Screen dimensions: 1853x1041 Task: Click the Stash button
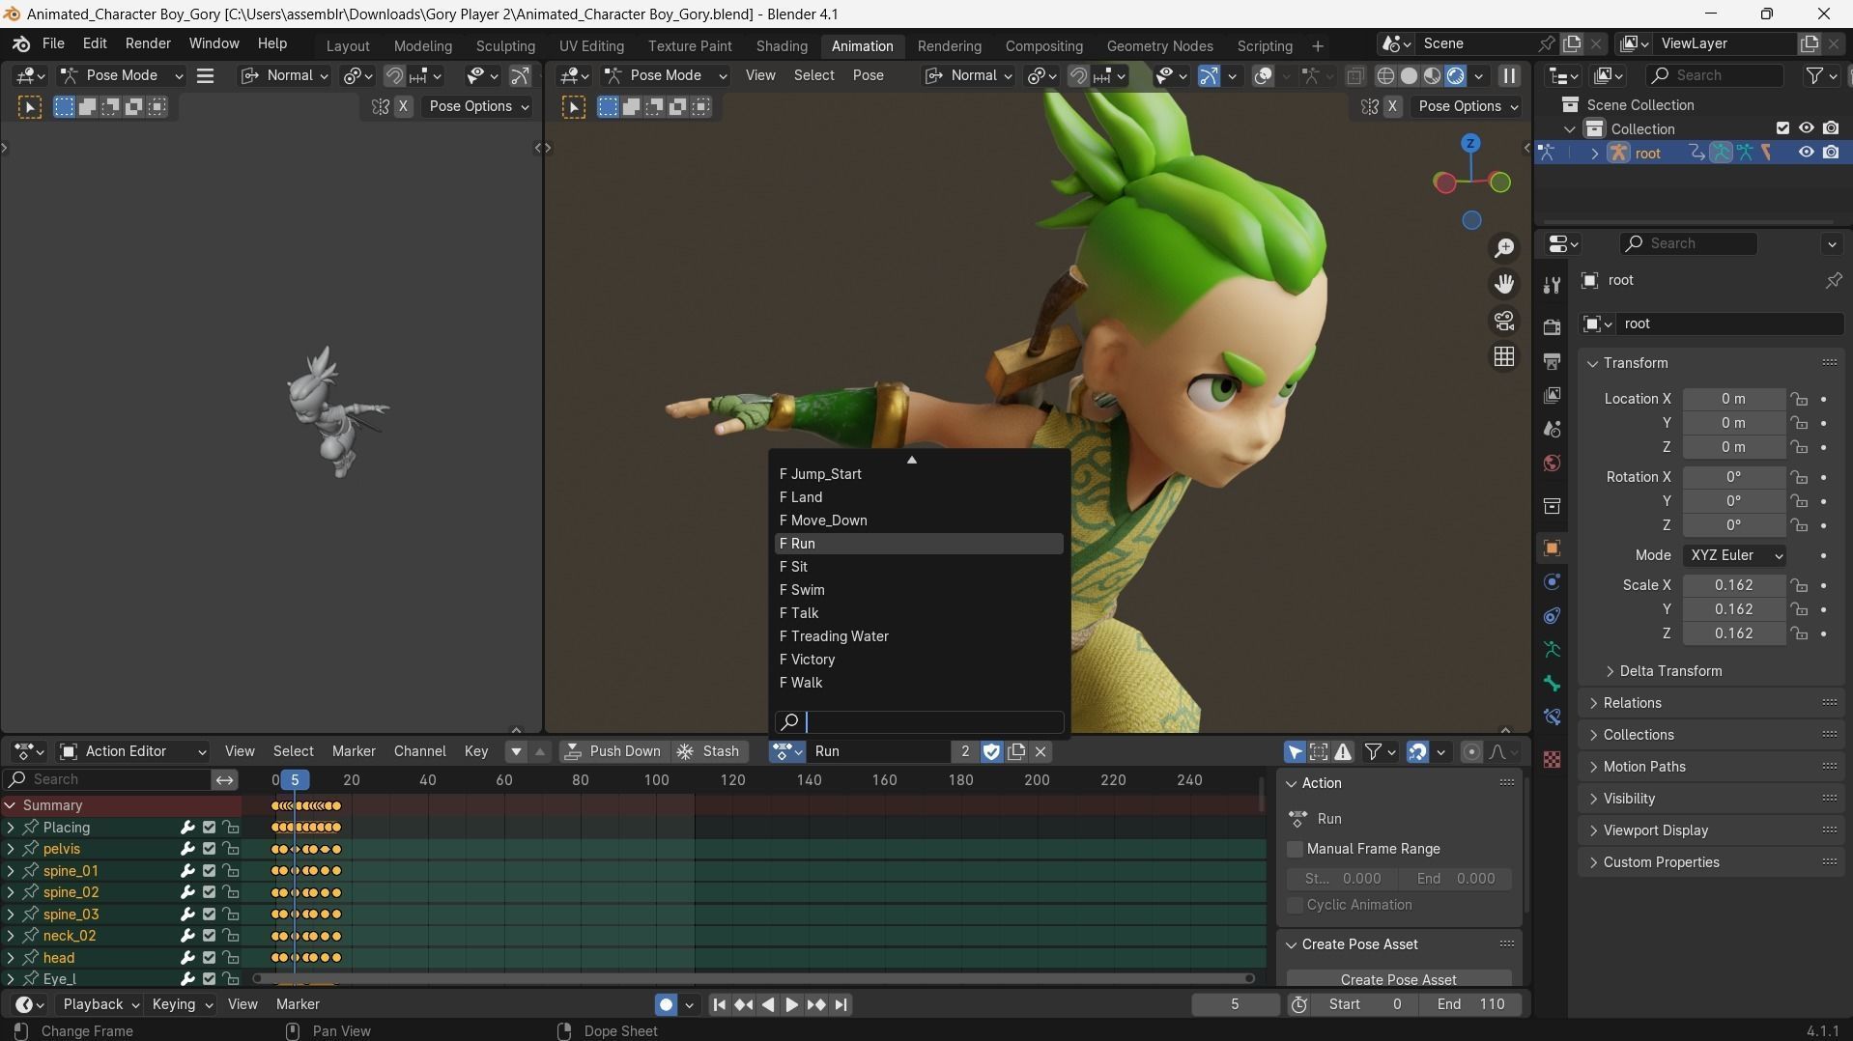(x=710, y=751)
